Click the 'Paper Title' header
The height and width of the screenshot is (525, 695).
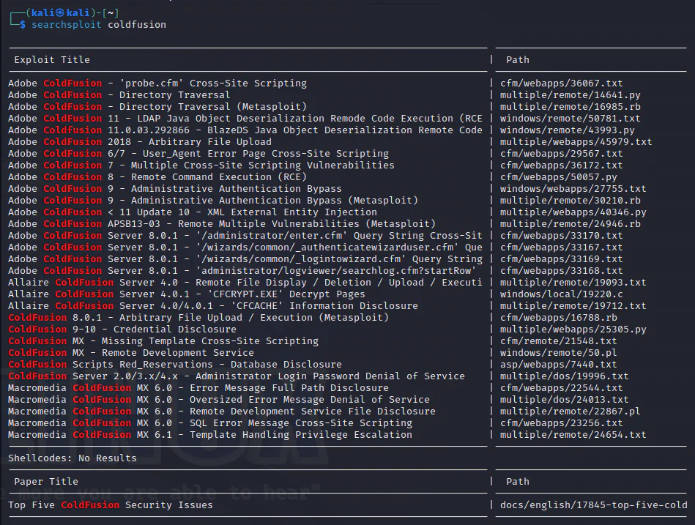(46, 482)
